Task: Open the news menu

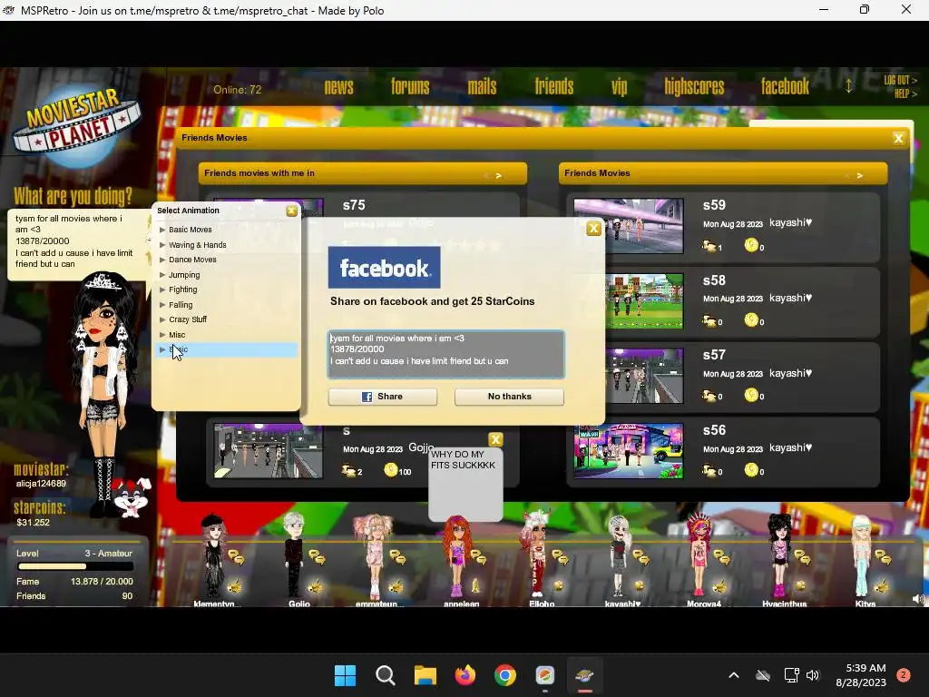Action: (x=339, y=87)
